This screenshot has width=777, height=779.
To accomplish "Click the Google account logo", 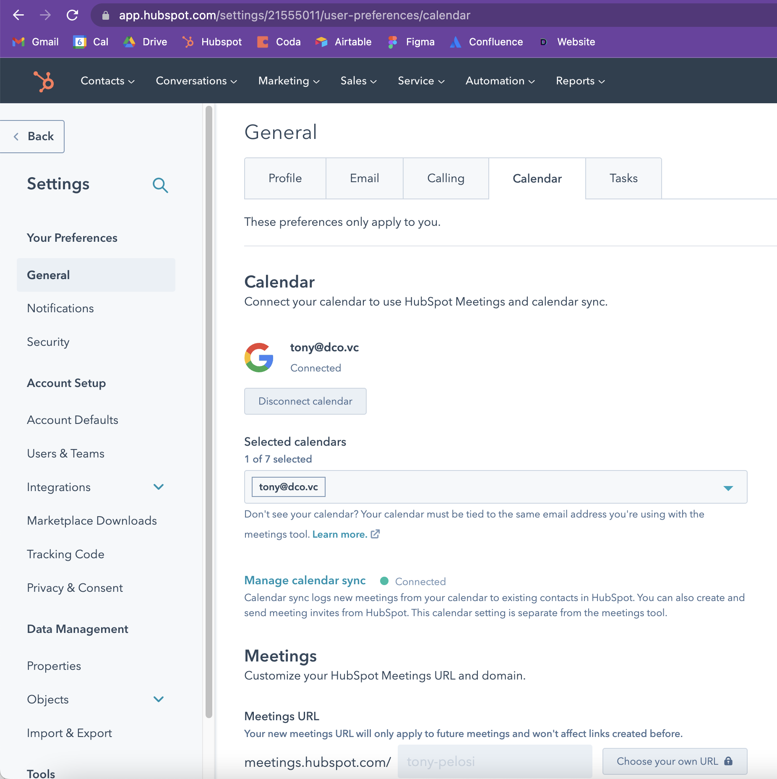I will click(259, 358).
